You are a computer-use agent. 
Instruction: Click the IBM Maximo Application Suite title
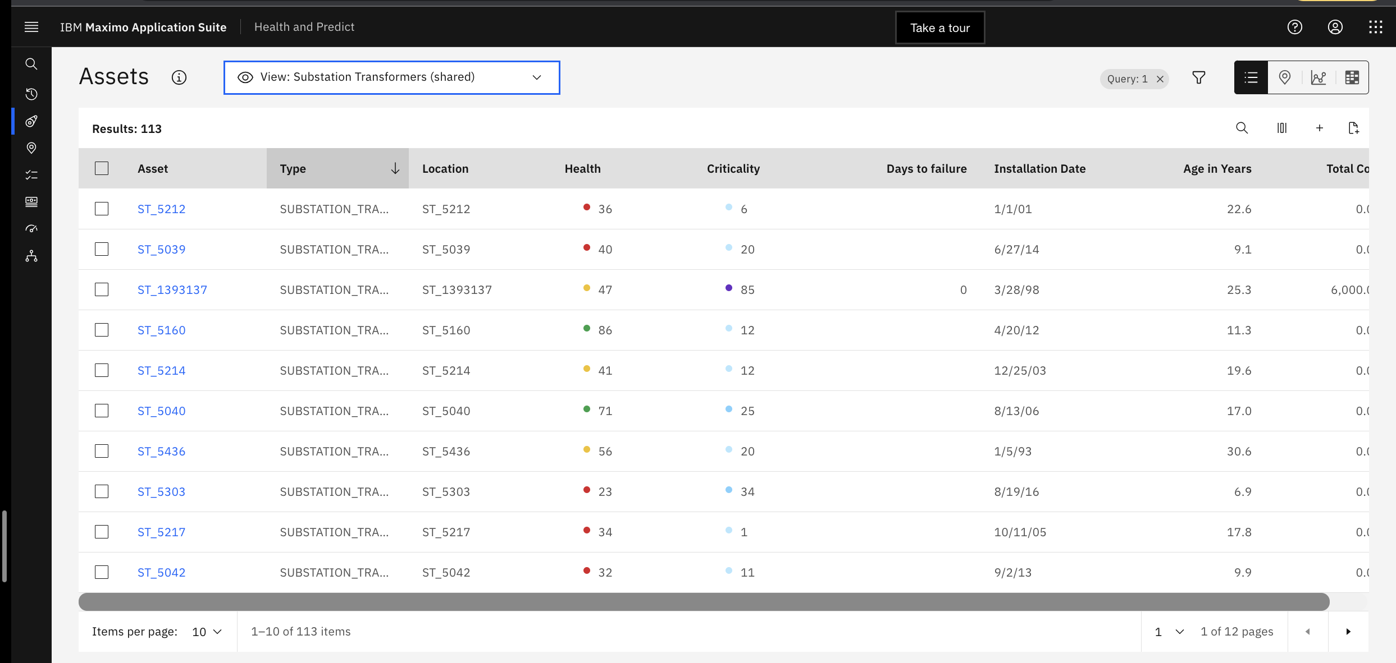(x=143, y=27)
